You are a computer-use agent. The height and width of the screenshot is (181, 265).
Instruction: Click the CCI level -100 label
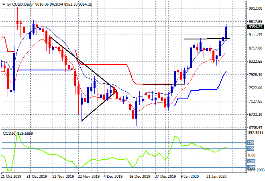tap(251, 161)
